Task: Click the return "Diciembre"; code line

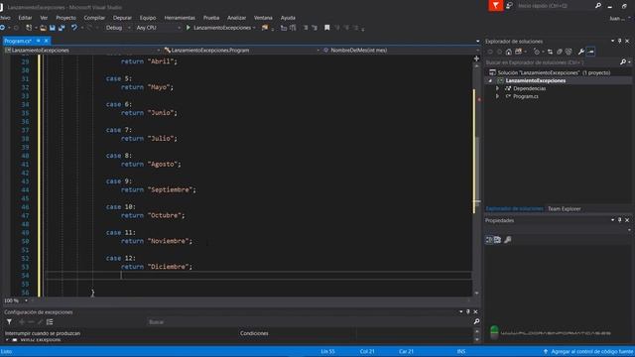Action: [x=157, y=267]
